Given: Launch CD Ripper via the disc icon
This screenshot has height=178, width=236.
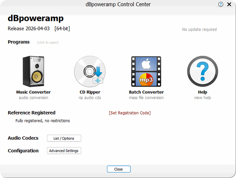Looking at the screenshot, I should [90, 71].
